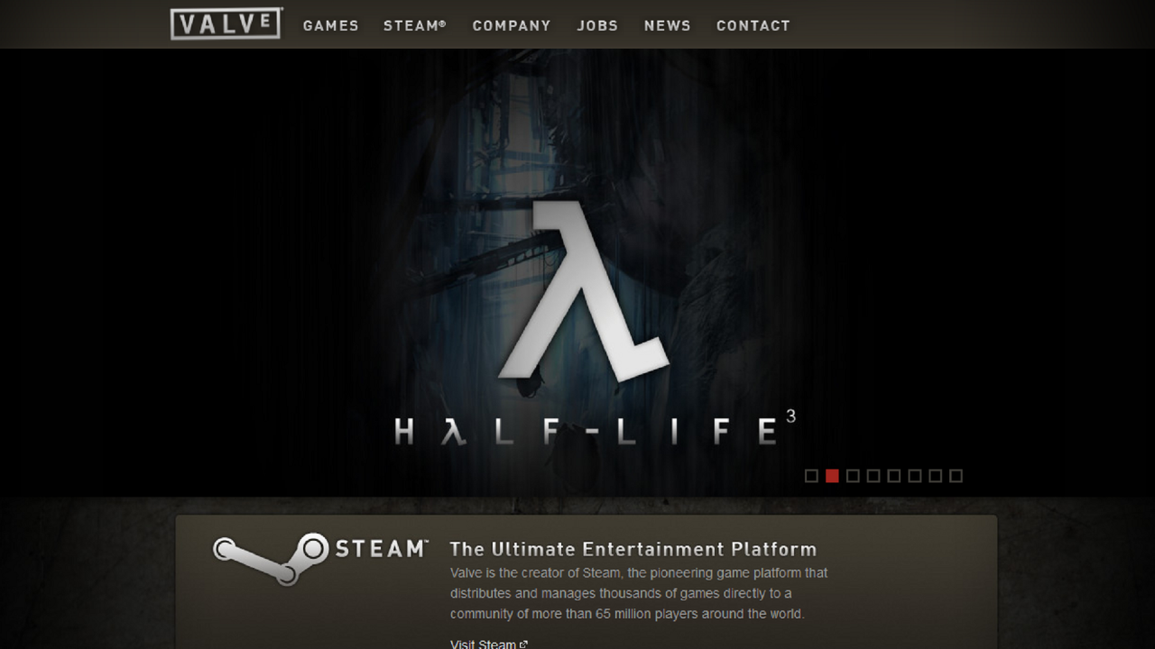This screenshot has width=1155, height=649.
Task: Open the Steam menu item
Action: coord(415,26)
